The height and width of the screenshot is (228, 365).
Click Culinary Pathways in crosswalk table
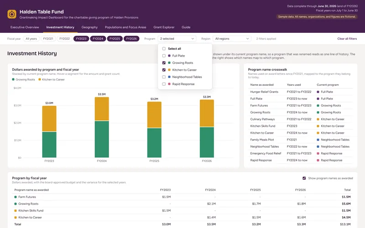pos(262,119)
